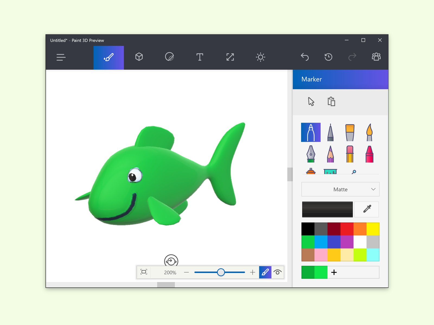Toggle paint mode brush button

pyautogui.click(x=265, y=272)
